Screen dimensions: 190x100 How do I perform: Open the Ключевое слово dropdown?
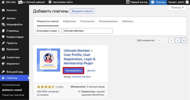(x=48, y=31)
